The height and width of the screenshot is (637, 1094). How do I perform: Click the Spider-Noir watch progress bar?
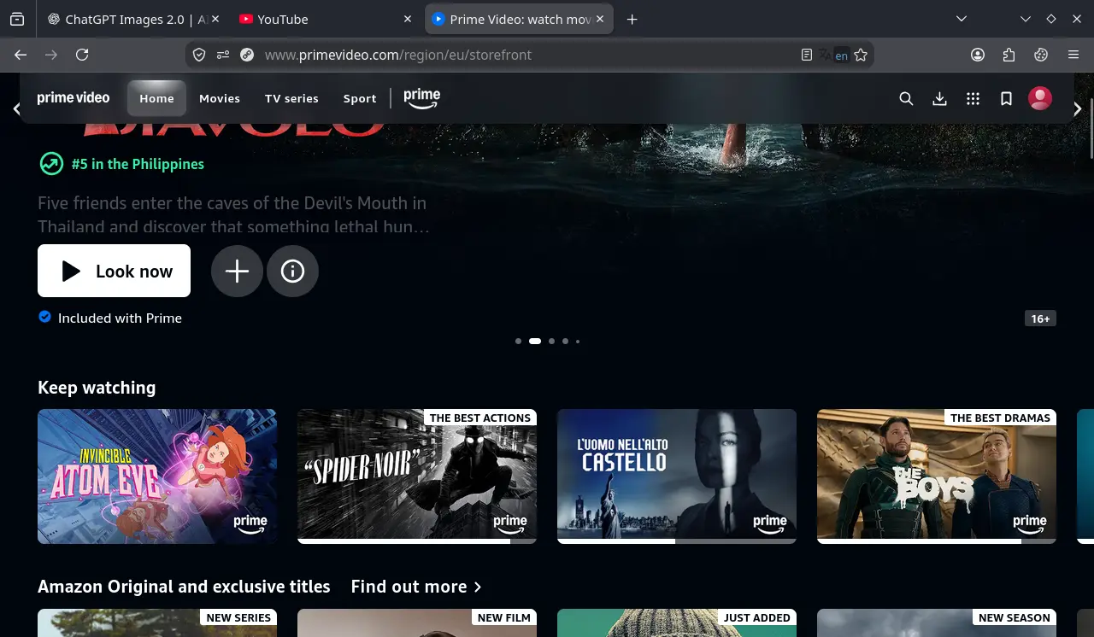click(x=417, y=541)
